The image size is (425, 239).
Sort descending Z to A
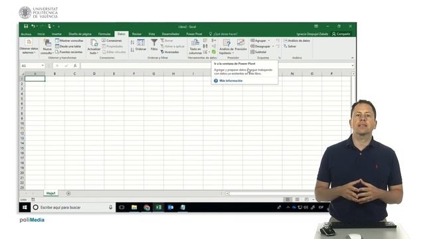[132, 50]
